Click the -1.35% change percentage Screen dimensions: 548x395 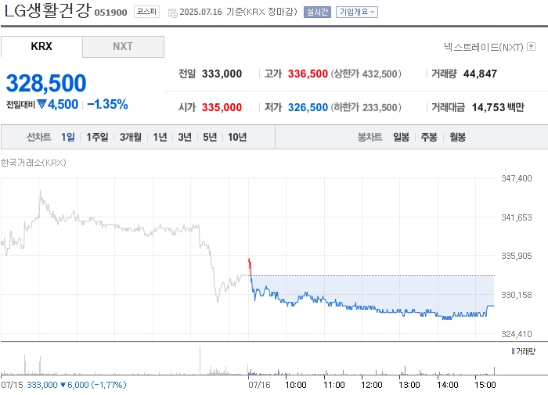107,104
